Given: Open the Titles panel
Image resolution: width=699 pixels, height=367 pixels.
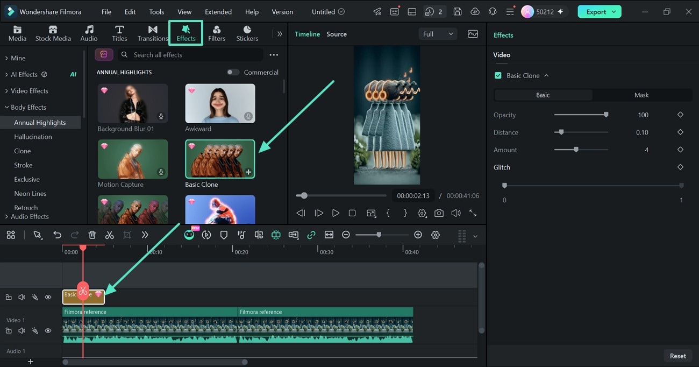Looking at the screenshot, I should [119, 33].
